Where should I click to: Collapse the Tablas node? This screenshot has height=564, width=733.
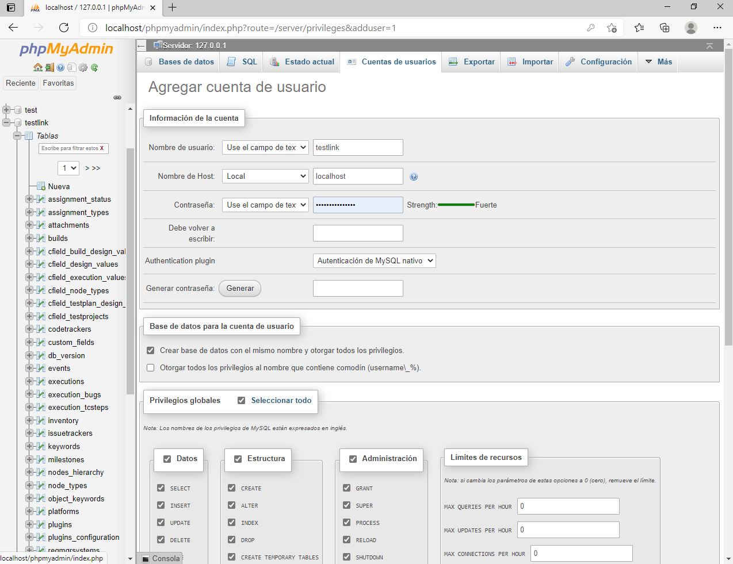pos(17,136)
